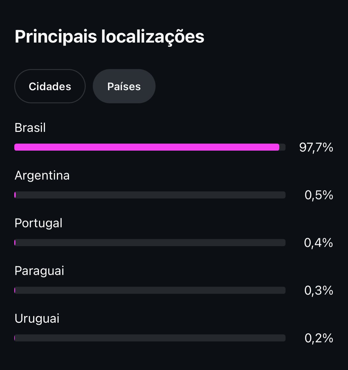Click the Uruguai country label
This screenshot has width=348, height=370.
tap(37, 319)
